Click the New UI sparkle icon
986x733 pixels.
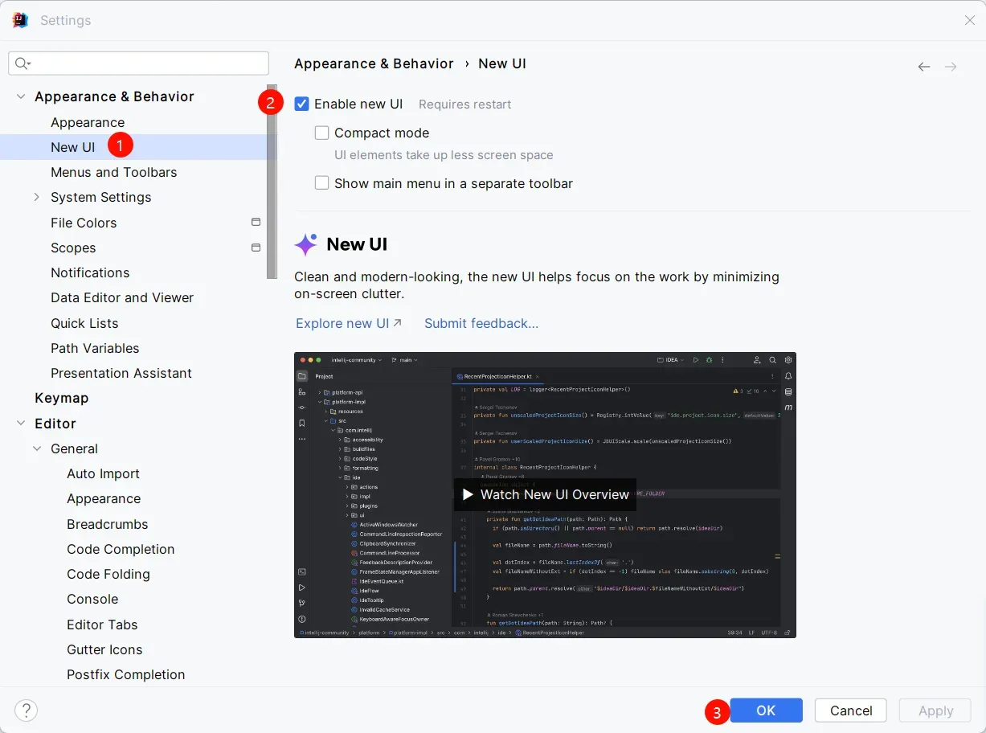click(x=305, y=244)
